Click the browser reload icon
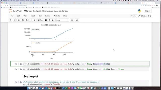The height and width of the screenshot is (90, 161). 6,5
